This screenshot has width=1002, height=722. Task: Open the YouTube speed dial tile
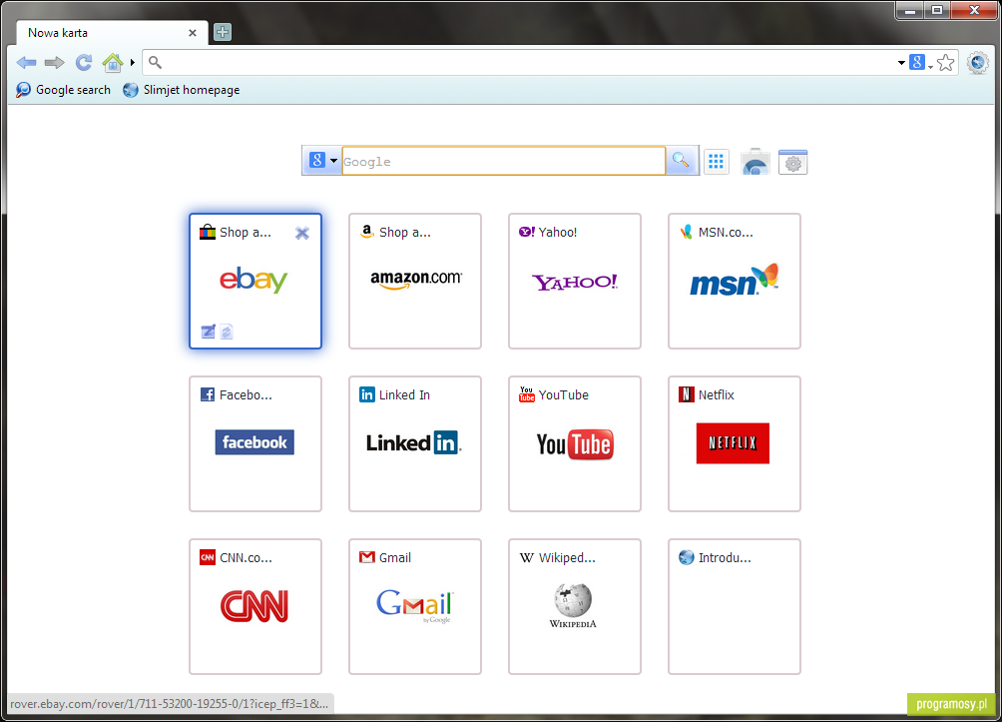[575, 443]
